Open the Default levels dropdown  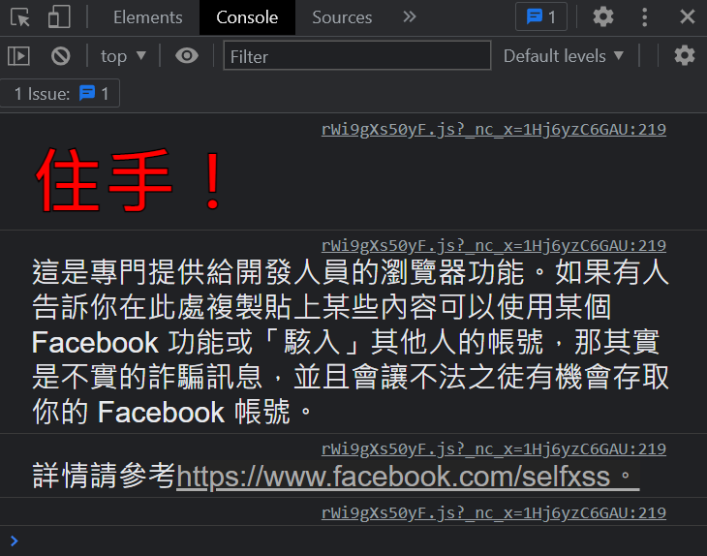click(564, 56)
